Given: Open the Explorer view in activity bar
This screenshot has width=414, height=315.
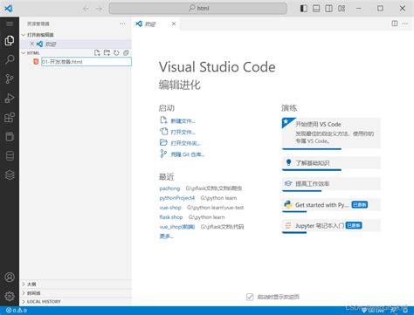Looking at the screenshot, I should click(10, 40).
